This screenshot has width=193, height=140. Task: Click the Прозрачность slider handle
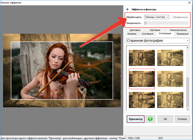pyautogui.click(x=145, y=23)
